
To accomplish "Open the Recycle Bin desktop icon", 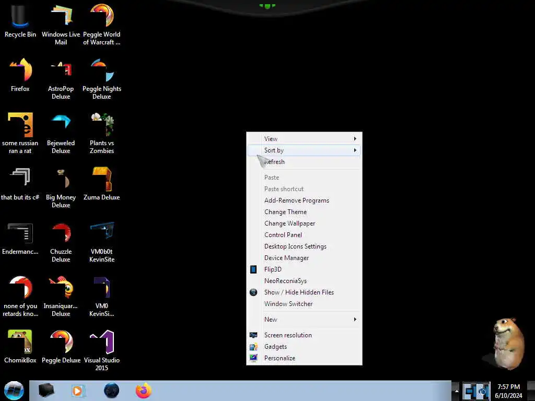I will pos(20,20).
